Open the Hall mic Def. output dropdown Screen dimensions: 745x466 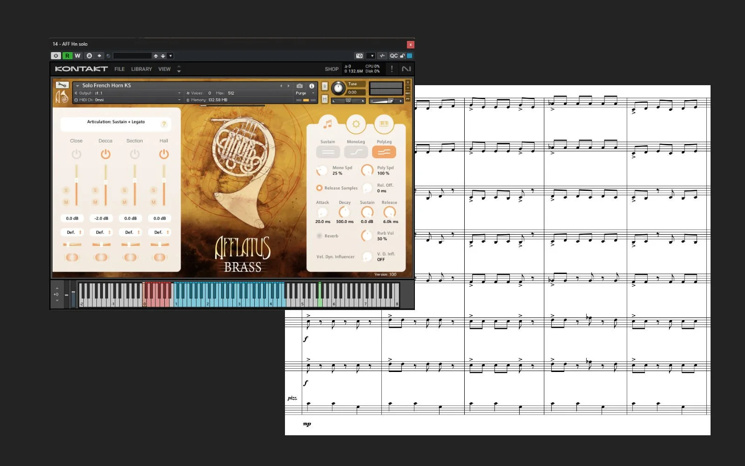(x=160, y=232)
